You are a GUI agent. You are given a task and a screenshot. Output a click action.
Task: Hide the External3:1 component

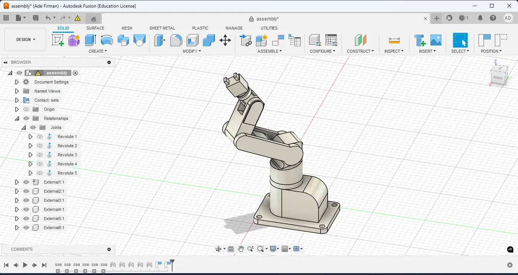coord(26,200)
